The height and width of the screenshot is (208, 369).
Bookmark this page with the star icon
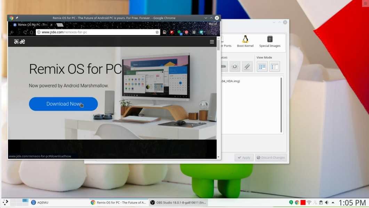pos(157,32)
